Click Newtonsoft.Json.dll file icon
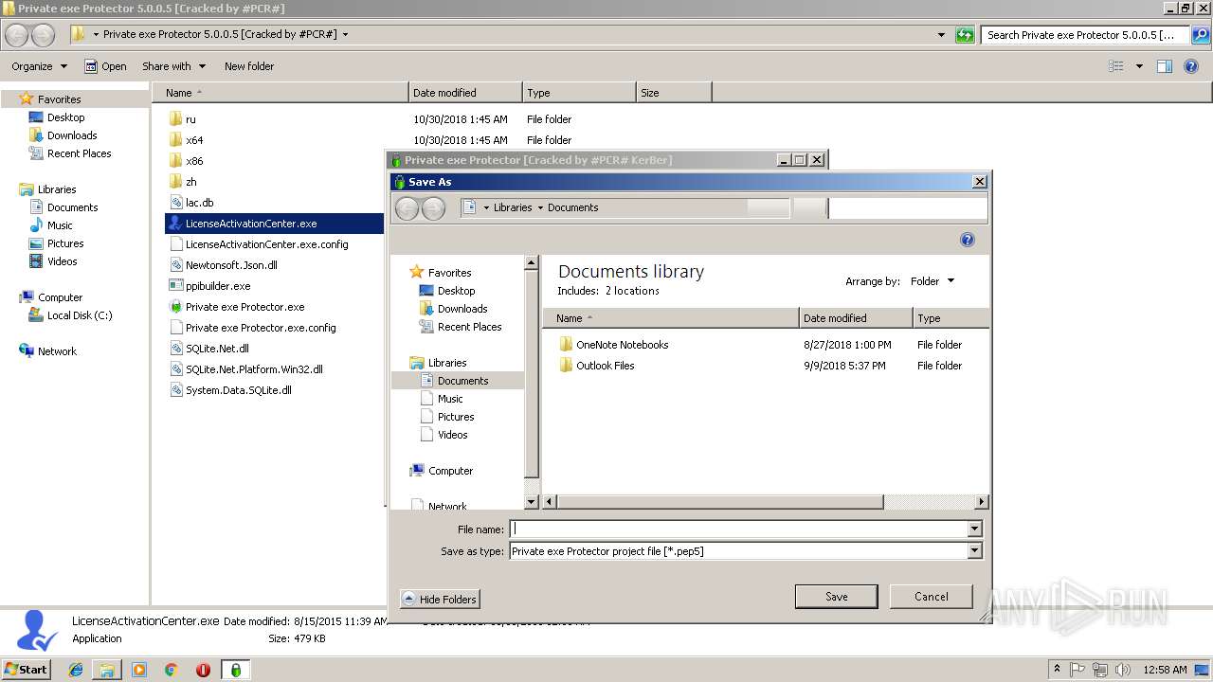The image size is (1213, 682). tap(175, 265)
